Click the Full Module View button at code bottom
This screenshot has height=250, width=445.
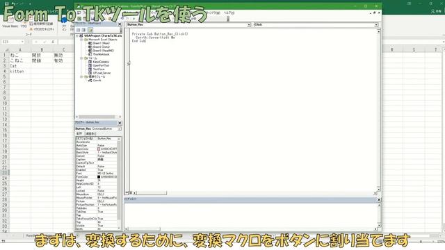pyautogui.click(x=131, y=193)
